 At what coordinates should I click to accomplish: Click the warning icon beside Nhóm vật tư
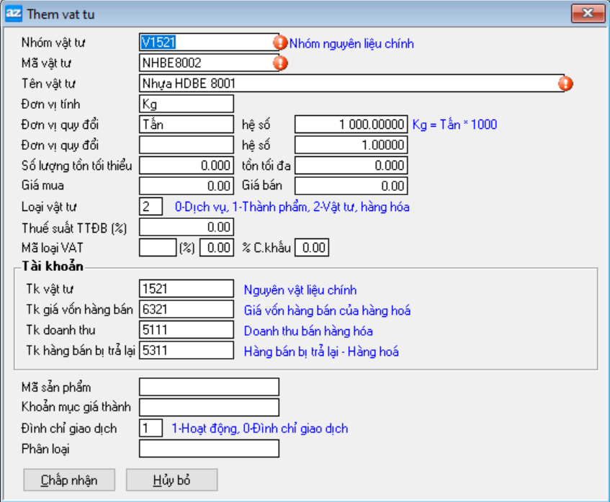pyautogui.click(x=280, y=42)
